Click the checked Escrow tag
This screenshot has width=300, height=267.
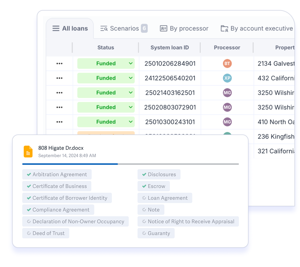click(x=154, y=186)
